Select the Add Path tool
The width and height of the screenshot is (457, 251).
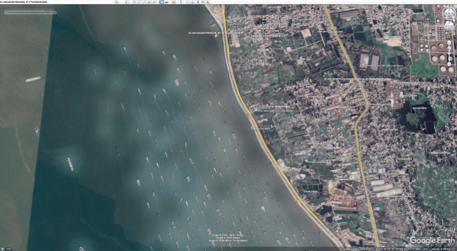[x=144, y=2]
